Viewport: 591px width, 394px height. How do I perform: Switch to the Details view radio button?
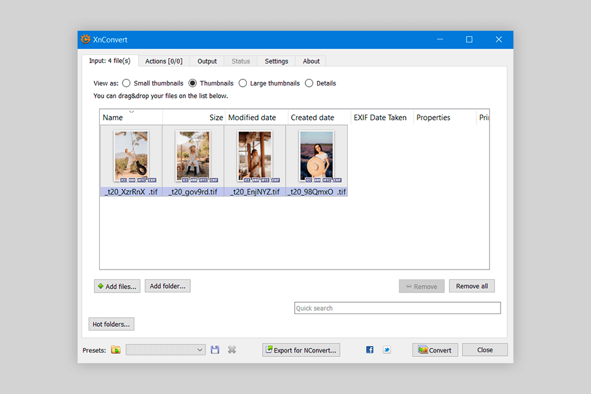pos(309,83)
